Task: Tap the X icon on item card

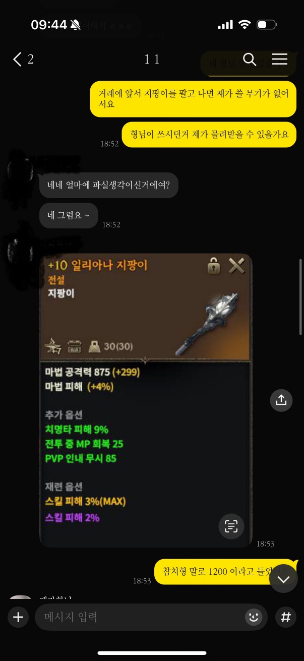Action: coord(236,266)
